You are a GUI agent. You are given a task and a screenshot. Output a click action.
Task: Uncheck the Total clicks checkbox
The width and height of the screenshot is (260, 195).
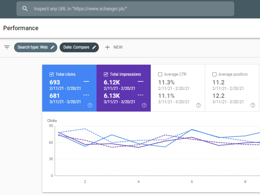[51, 74]
